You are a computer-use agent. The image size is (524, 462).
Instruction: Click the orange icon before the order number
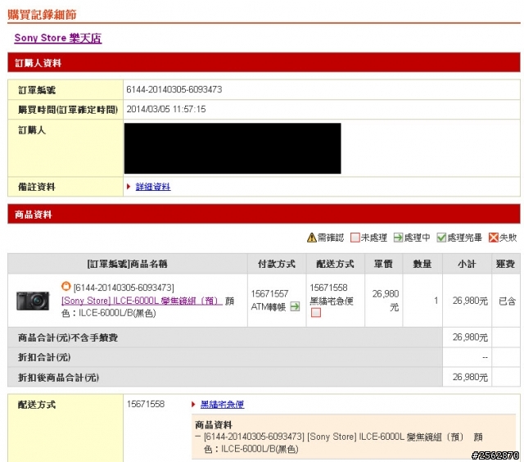click(66, 286)
